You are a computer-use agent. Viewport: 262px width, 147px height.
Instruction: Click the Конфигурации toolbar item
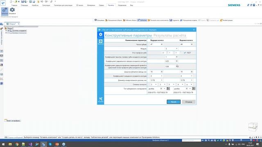tap(226, 20)
